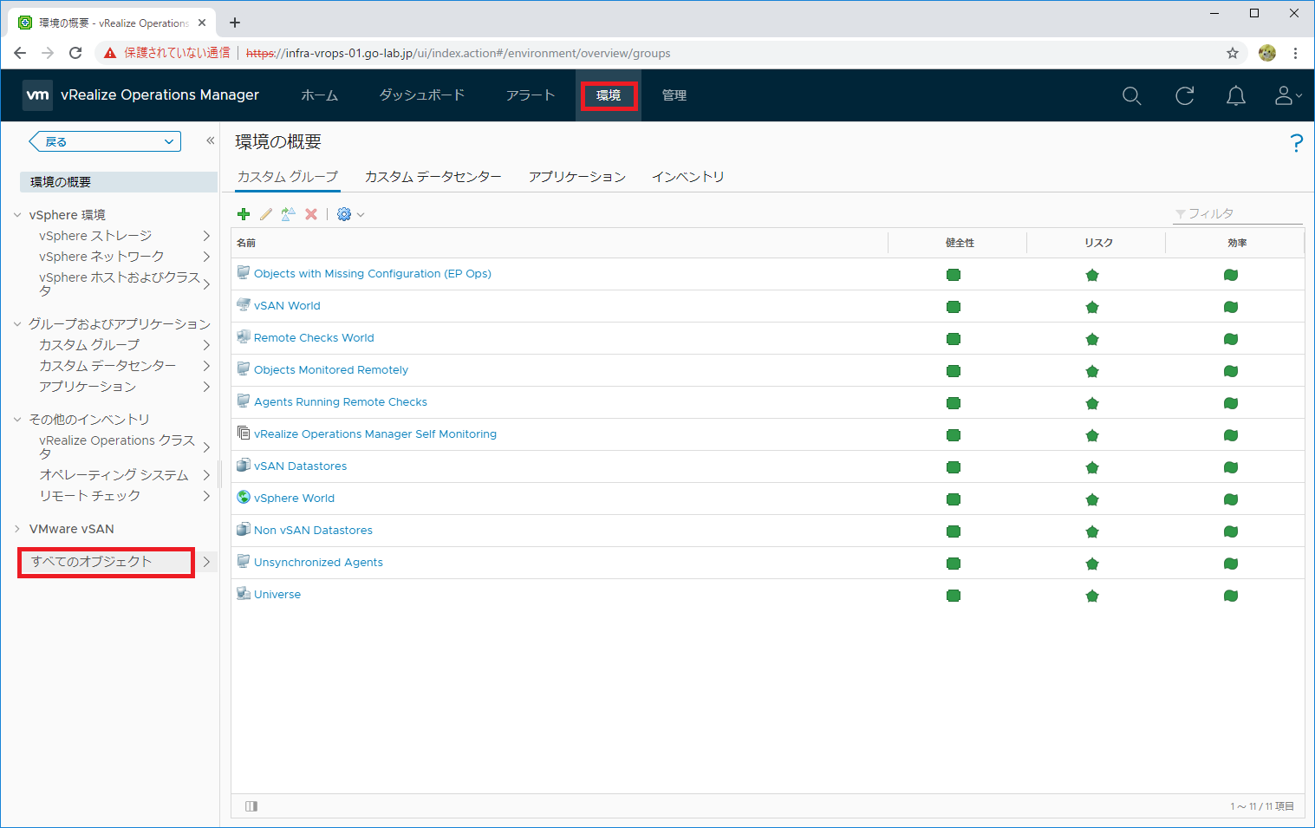
Task: Click the browser address bar URL
Action: pos(459,53)
